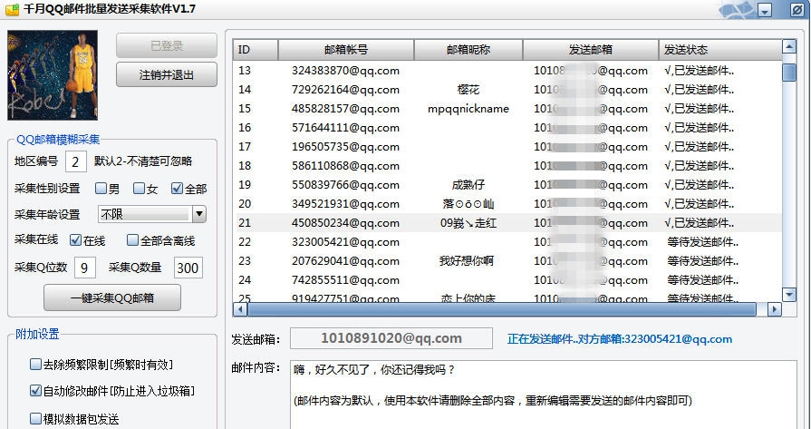The height and width of the screenshot is (429, 811).
Task: Click the horizontal scrollbar thumb
Action: tap(502, 309)
